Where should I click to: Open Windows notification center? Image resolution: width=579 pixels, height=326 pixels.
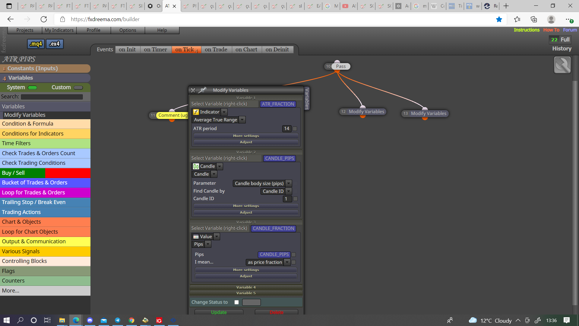(567, 320)
